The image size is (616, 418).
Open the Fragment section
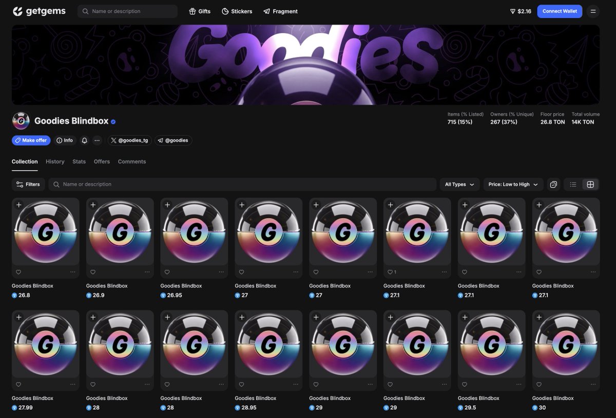[280, 11]
